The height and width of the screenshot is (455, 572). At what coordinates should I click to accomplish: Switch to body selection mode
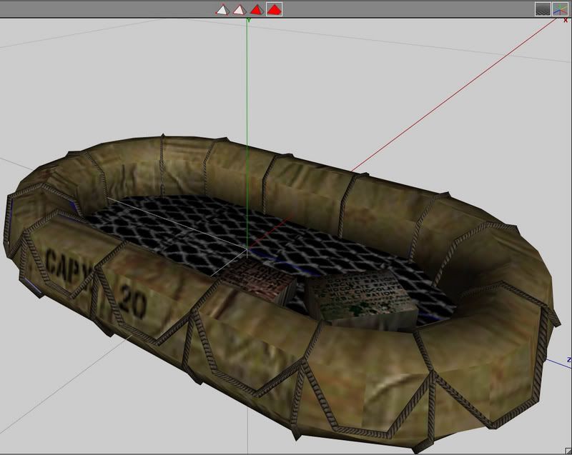point(275,9)
